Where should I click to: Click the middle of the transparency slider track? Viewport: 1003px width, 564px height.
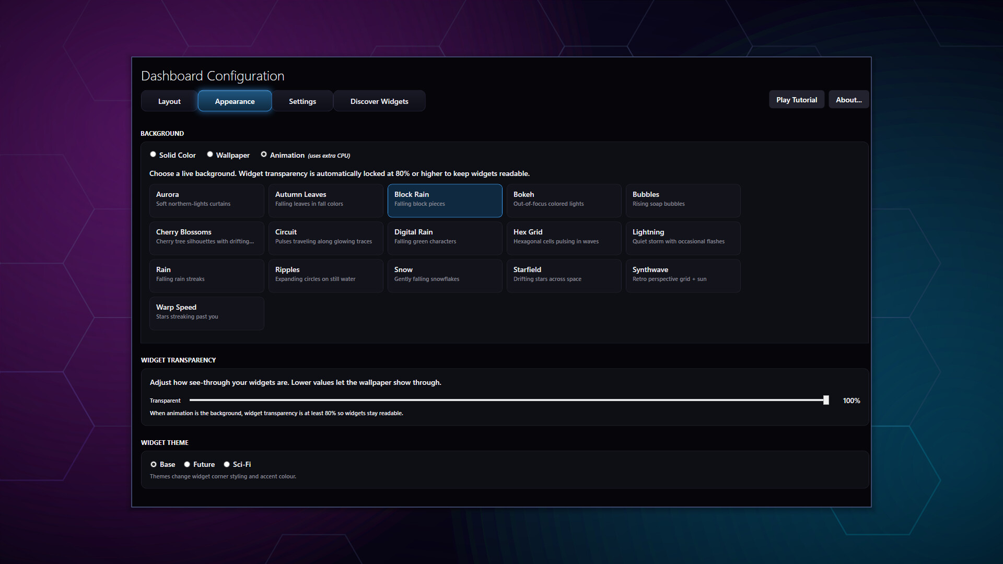[509, 400]
